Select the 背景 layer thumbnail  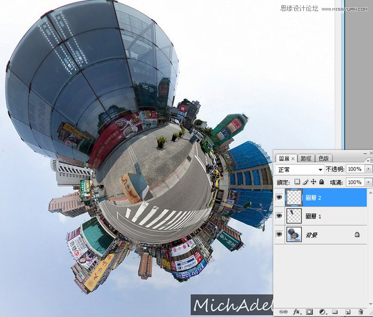[x=294, y=235]
